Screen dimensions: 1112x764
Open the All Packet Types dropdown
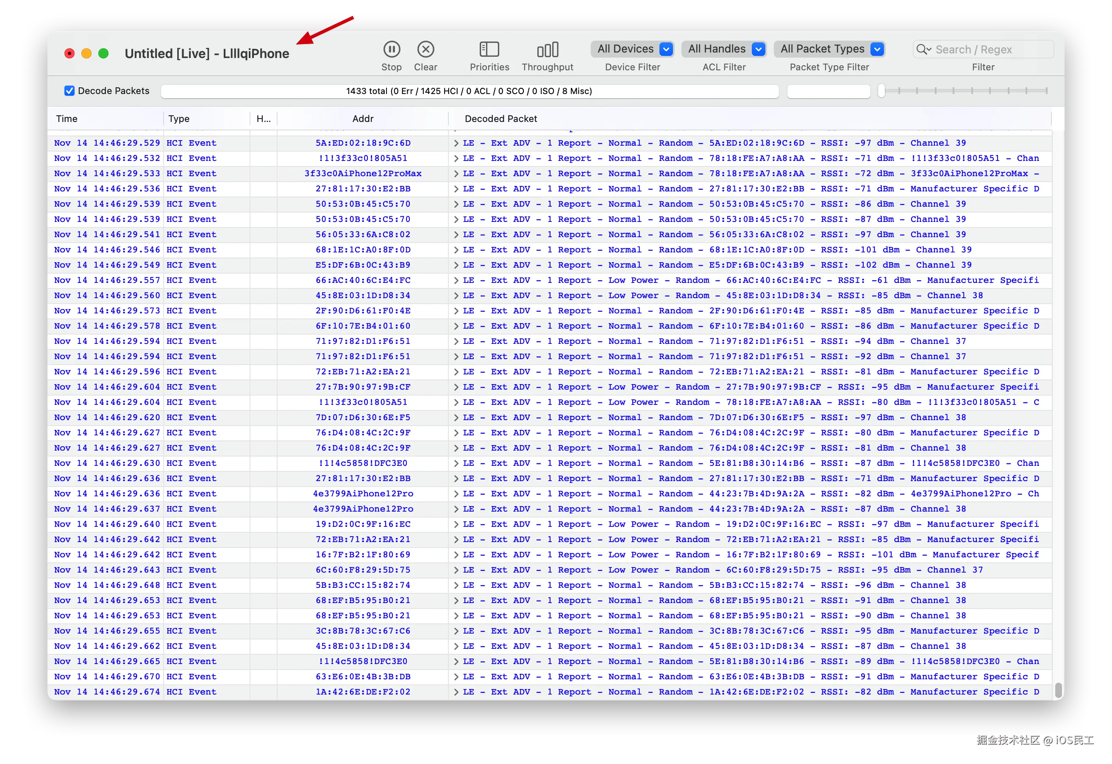[829, 49]
